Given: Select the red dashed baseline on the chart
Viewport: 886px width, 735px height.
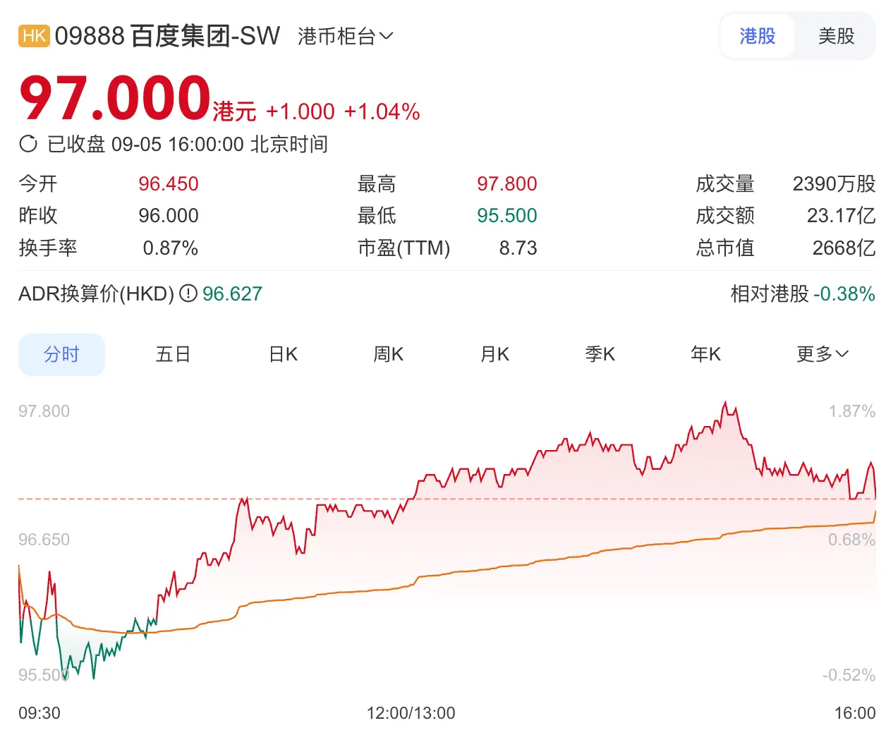Looking at the screenshot, I should [423, 498].
